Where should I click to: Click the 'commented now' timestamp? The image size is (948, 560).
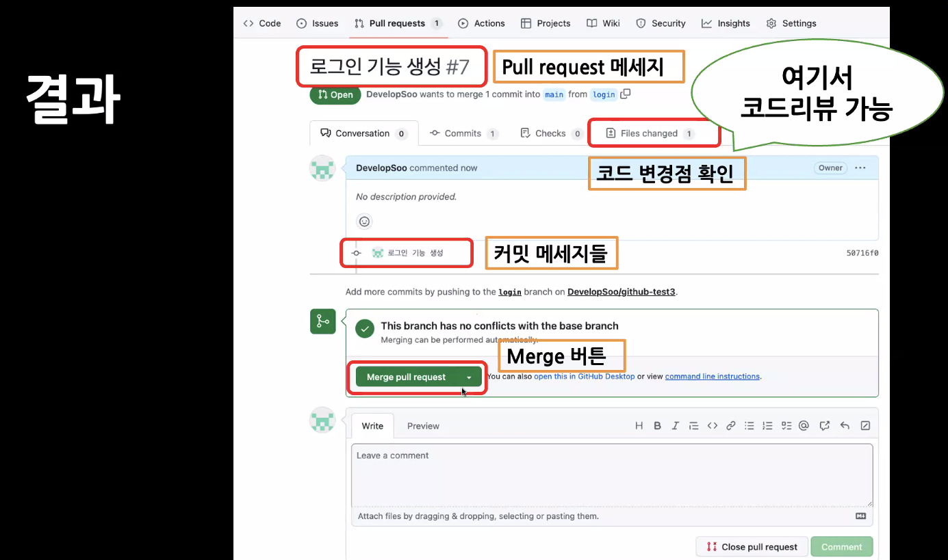444,168
